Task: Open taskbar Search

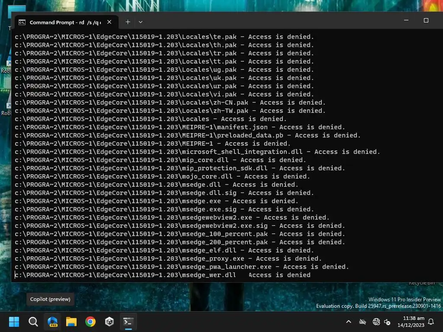Action: (x=33, y=322)
